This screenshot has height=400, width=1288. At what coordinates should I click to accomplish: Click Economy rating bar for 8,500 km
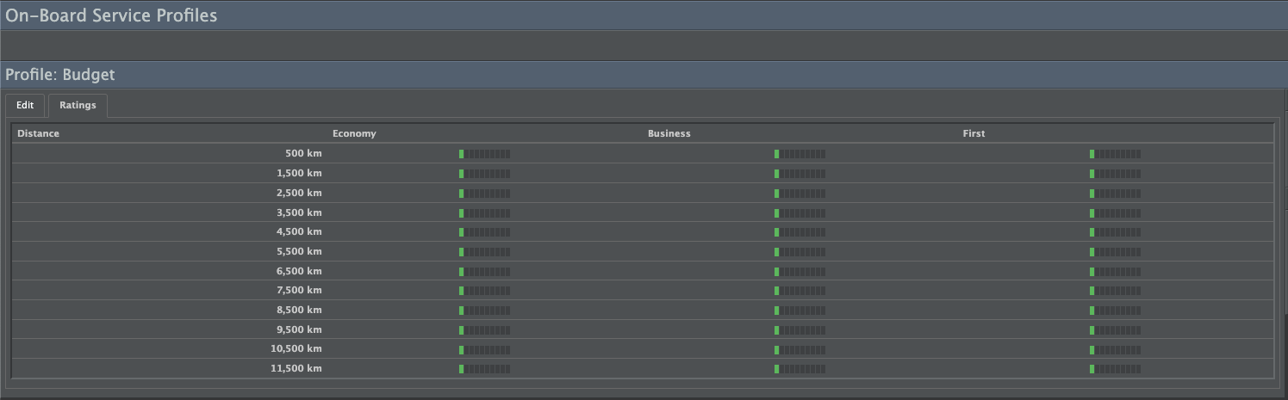pos(484,310)
